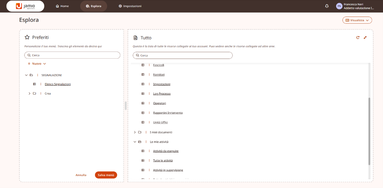
Task: Open the Elenco Segnalazioni link
Action: click(x=58, y=84)
